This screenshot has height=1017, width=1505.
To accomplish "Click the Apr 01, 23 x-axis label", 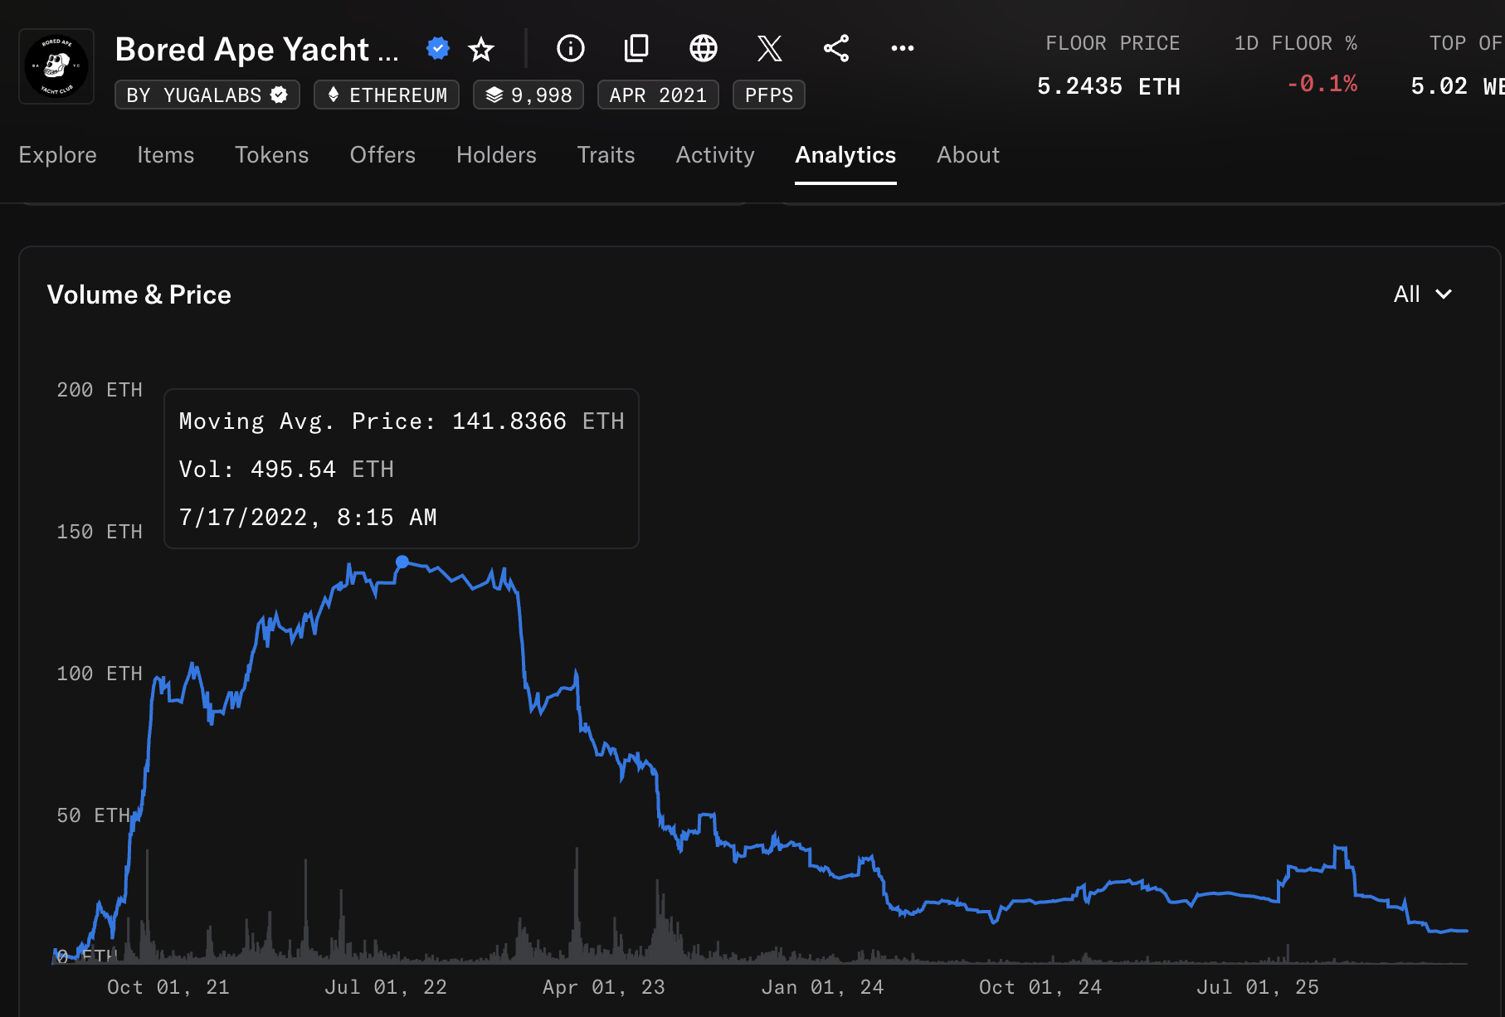I will coord(604,987).
